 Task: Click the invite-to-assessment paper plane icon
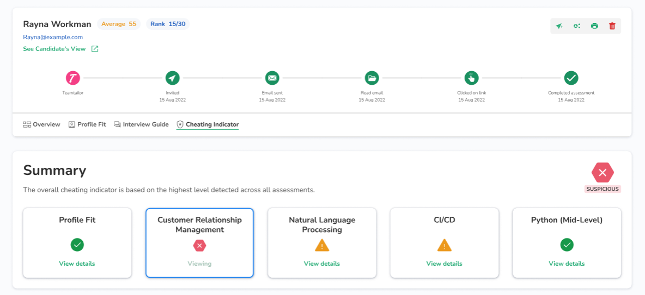[559, 26]
